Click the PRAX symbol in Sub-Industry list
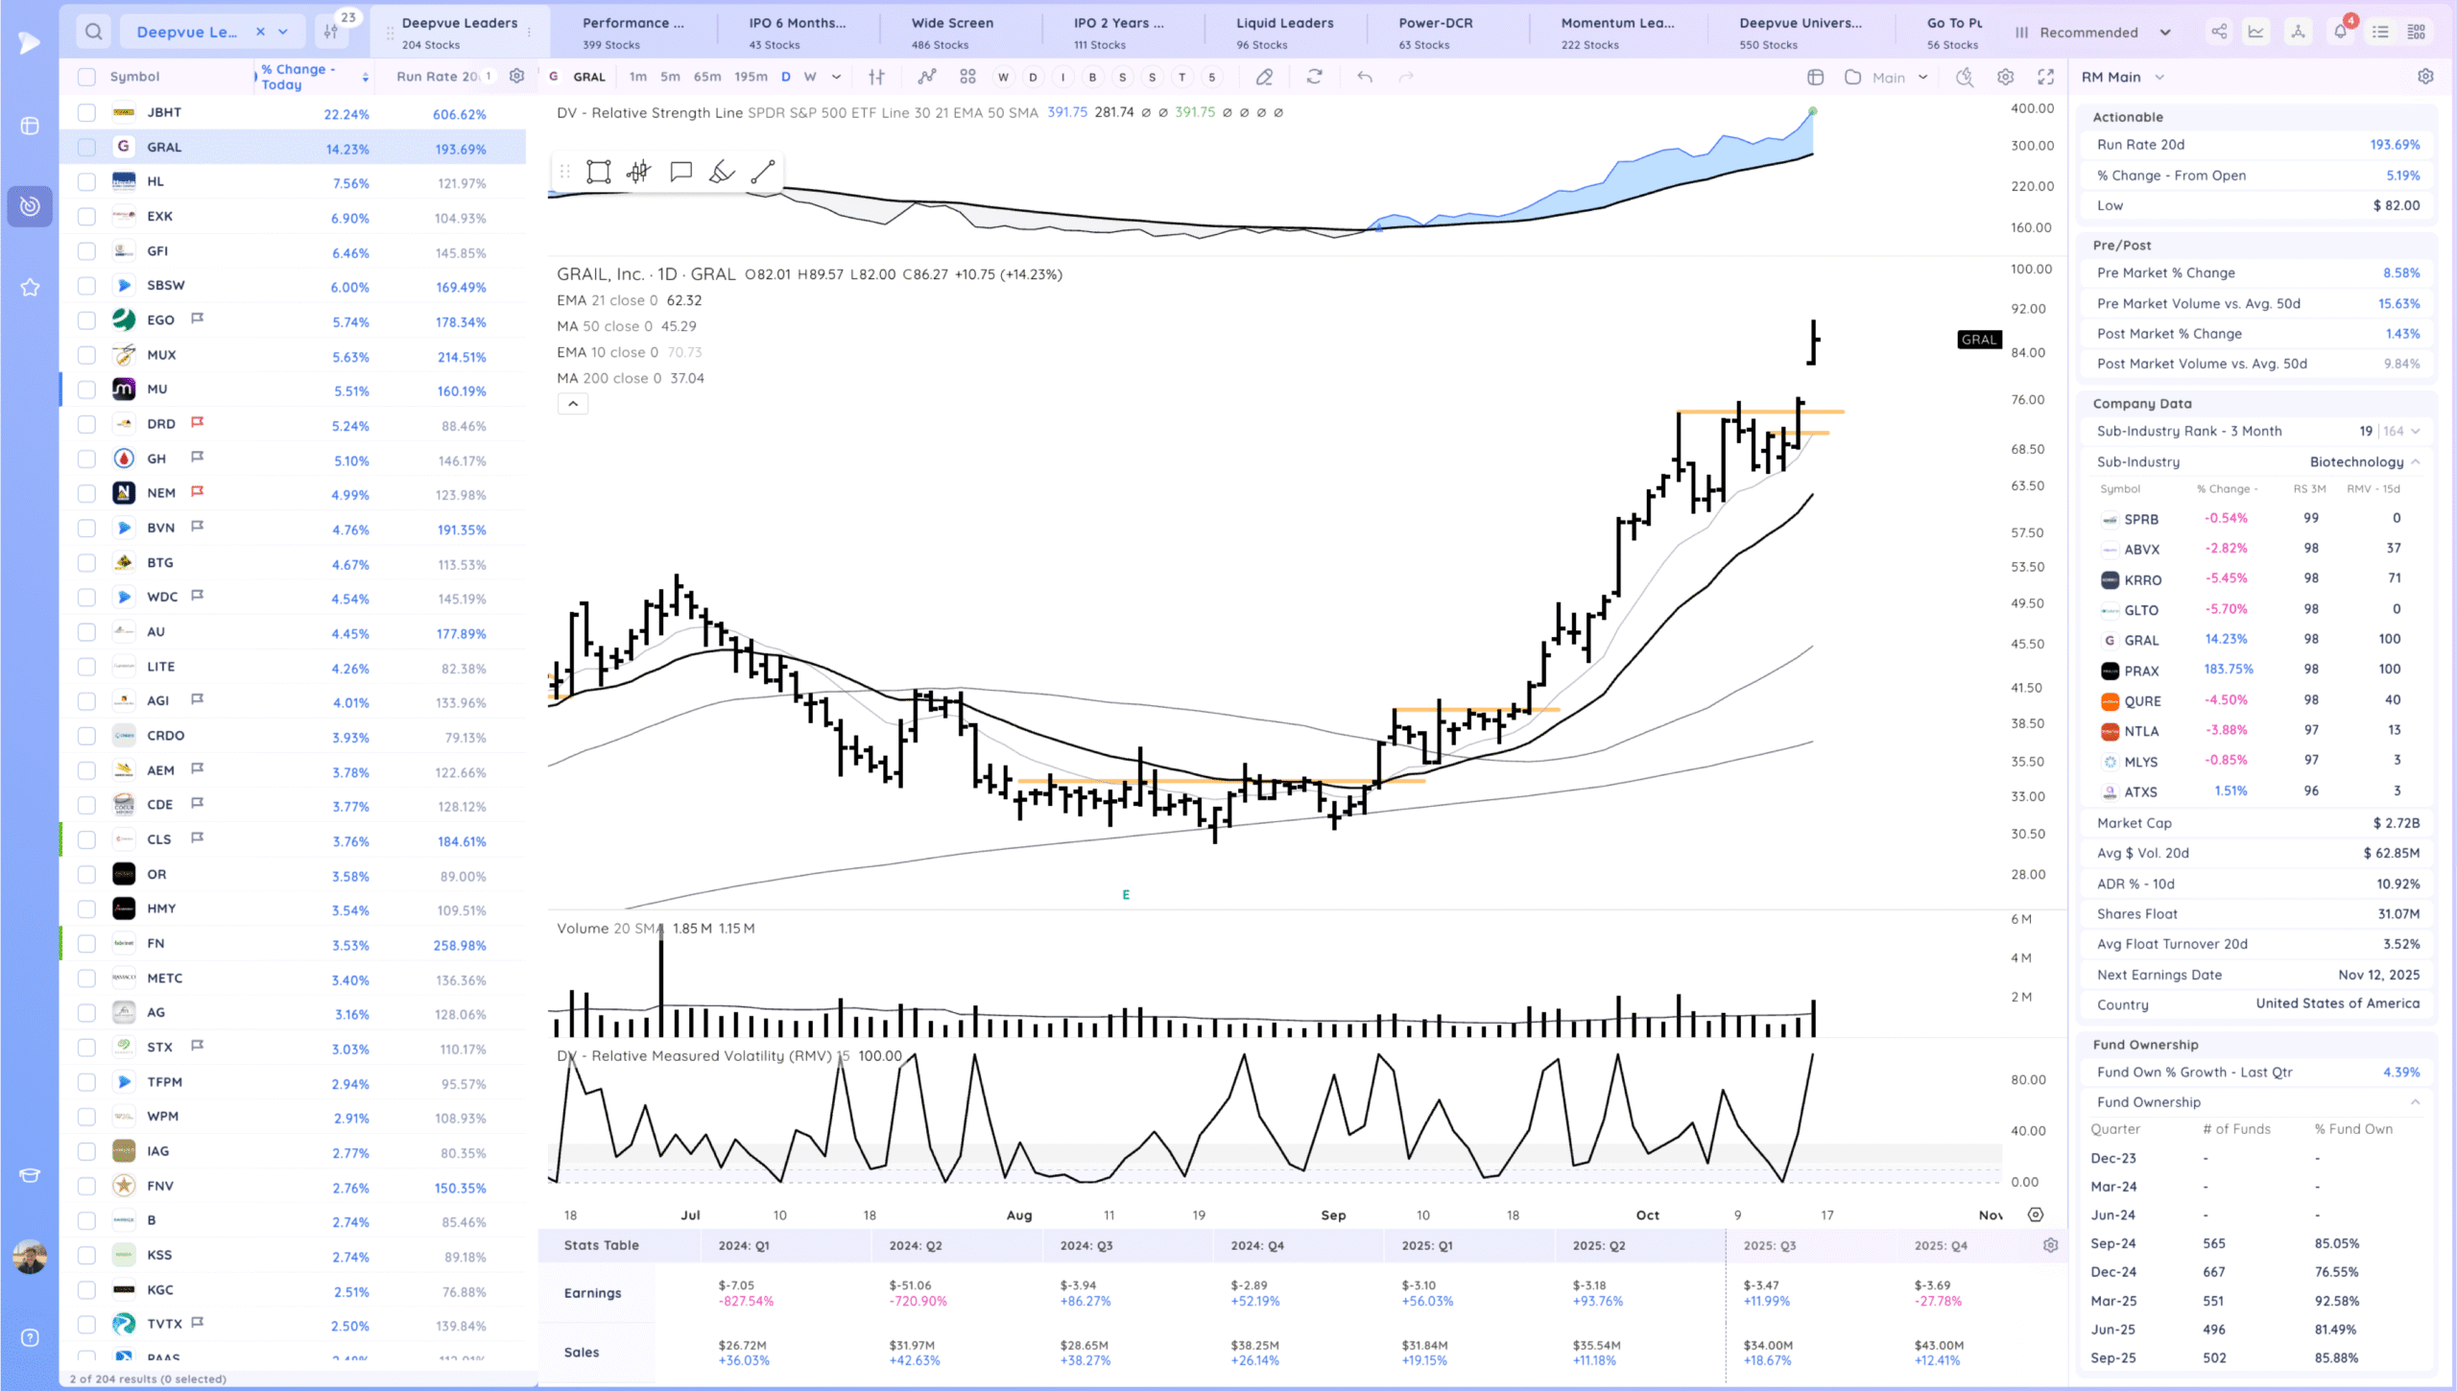The height and width of the screenshot is (1391, 2457). click(x=2140, y=671)
